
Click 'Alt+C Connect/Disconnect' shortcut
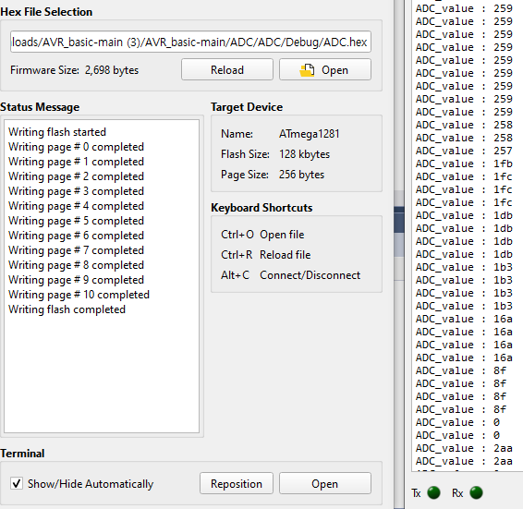290,275
